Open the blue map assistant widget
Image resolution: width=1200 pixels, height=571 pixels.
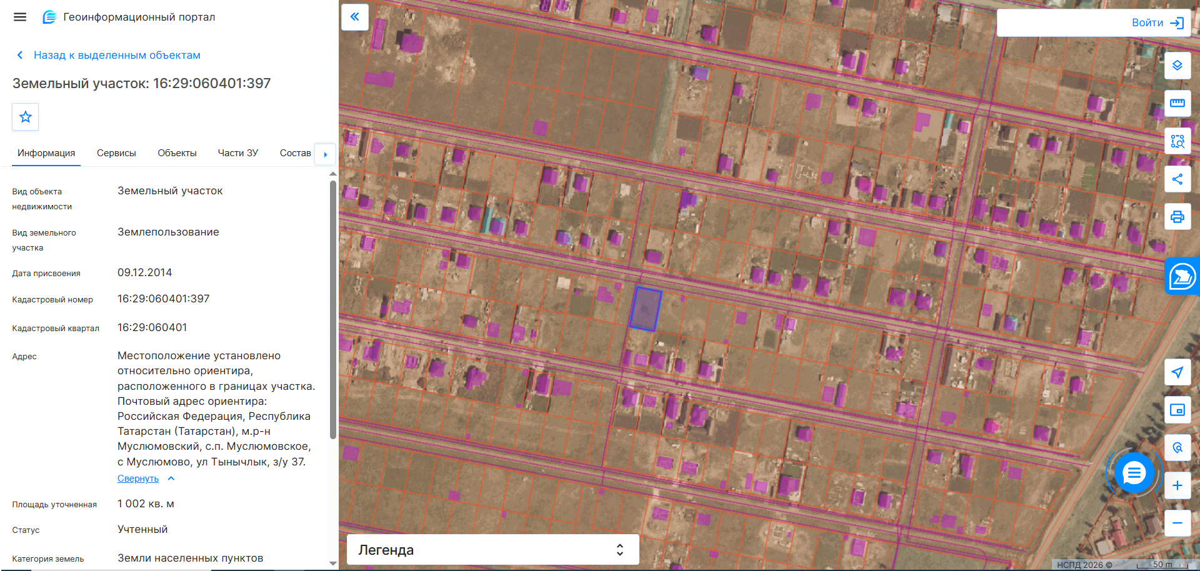[x=1182, y=276]
